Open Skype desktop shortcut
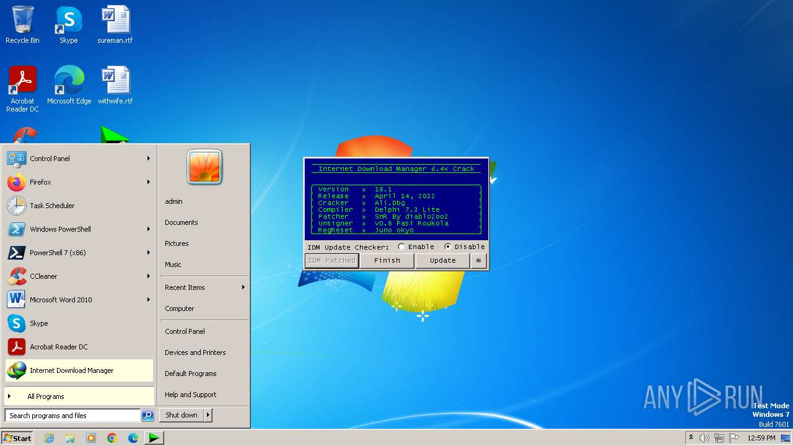 69,25
